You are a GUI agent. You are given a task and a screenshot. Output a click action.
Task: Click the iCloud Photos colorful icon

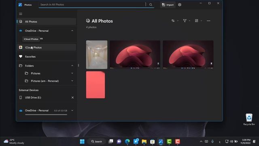(x=21, y=47)
